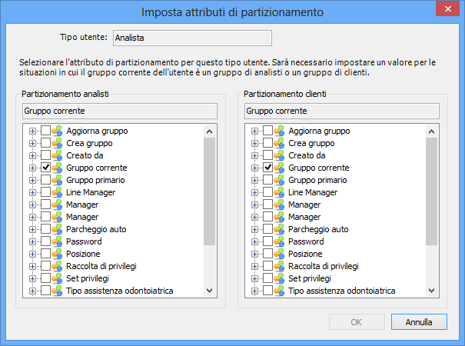This screenshot has width=465, height=346.
Task: Uncheck Gruppo corrente checkbox in analisti partitioning
Action: 45,168
